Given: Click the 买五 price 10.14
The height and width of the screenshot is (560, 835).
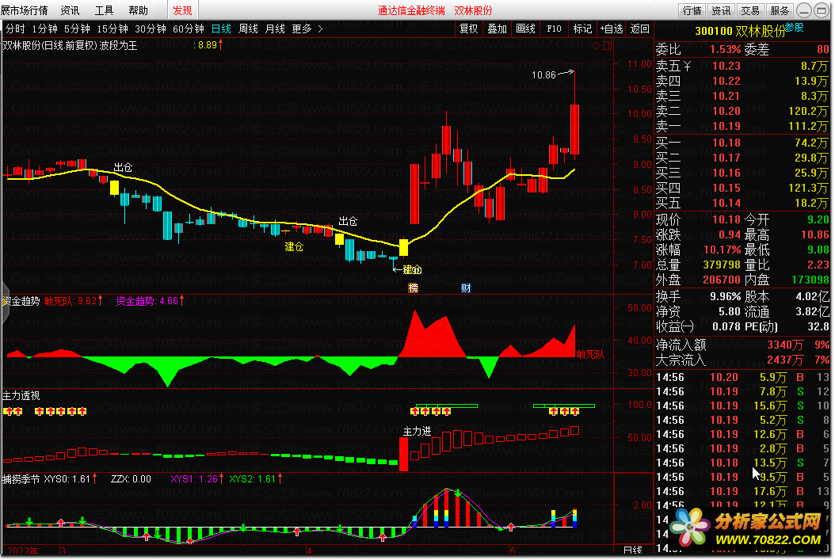Looking at the screenshot, I should coord(726,203).
